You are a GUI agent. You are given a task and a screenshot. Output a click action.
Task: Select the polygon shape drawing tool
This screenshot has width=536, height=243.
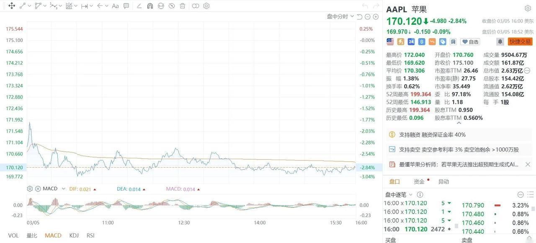[38, 6]
